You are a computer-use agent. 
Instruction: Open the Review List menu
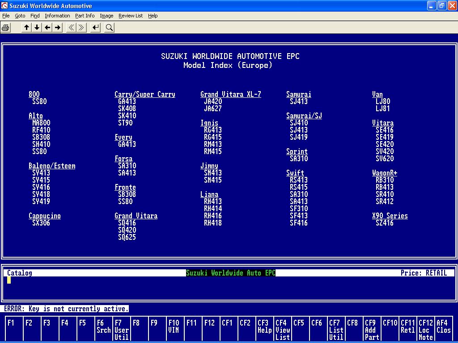click(131, 16)
